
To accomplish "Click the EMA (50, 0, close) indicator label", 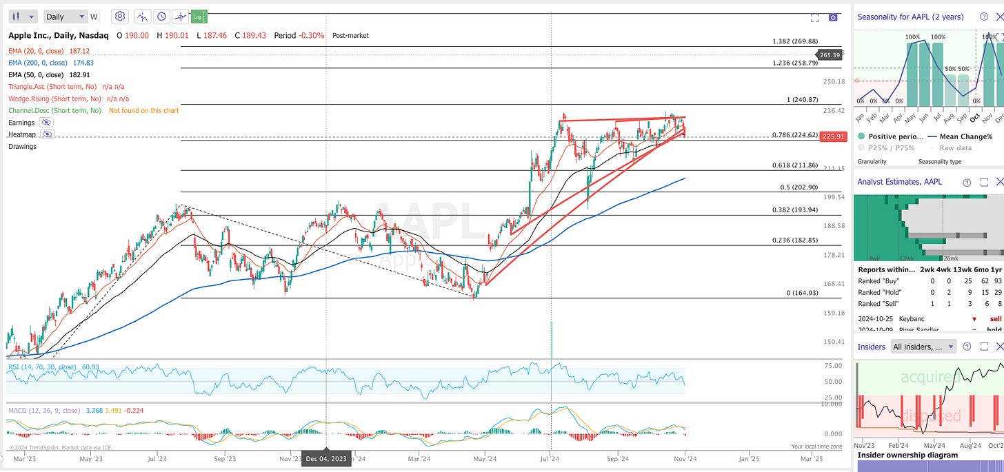I will coord(37,74).
